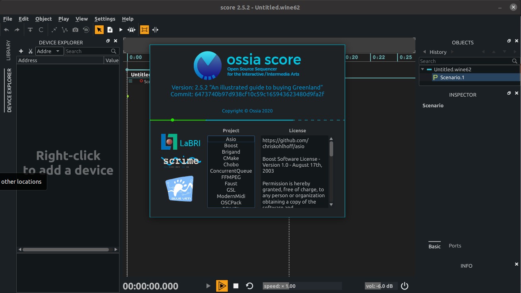The width and height of the screenshot is (521, 293).
Task: Select GSL in the Project list
Action: coord(231,190)
